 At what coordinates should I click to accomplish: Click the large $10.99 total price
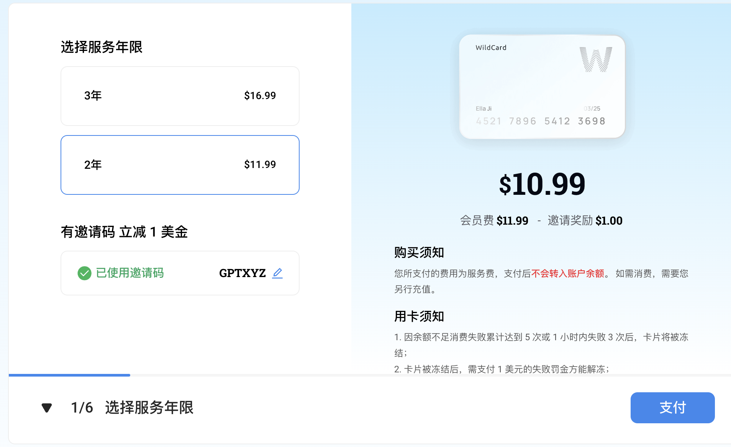coord(542,184)
